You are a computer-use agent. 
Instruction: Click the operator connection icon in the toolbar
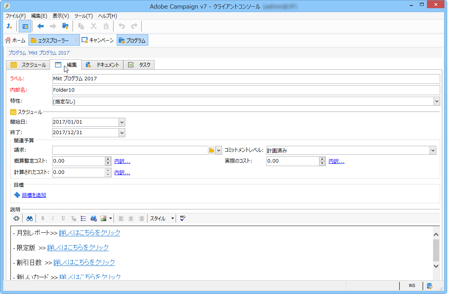(x=9, y=27)
